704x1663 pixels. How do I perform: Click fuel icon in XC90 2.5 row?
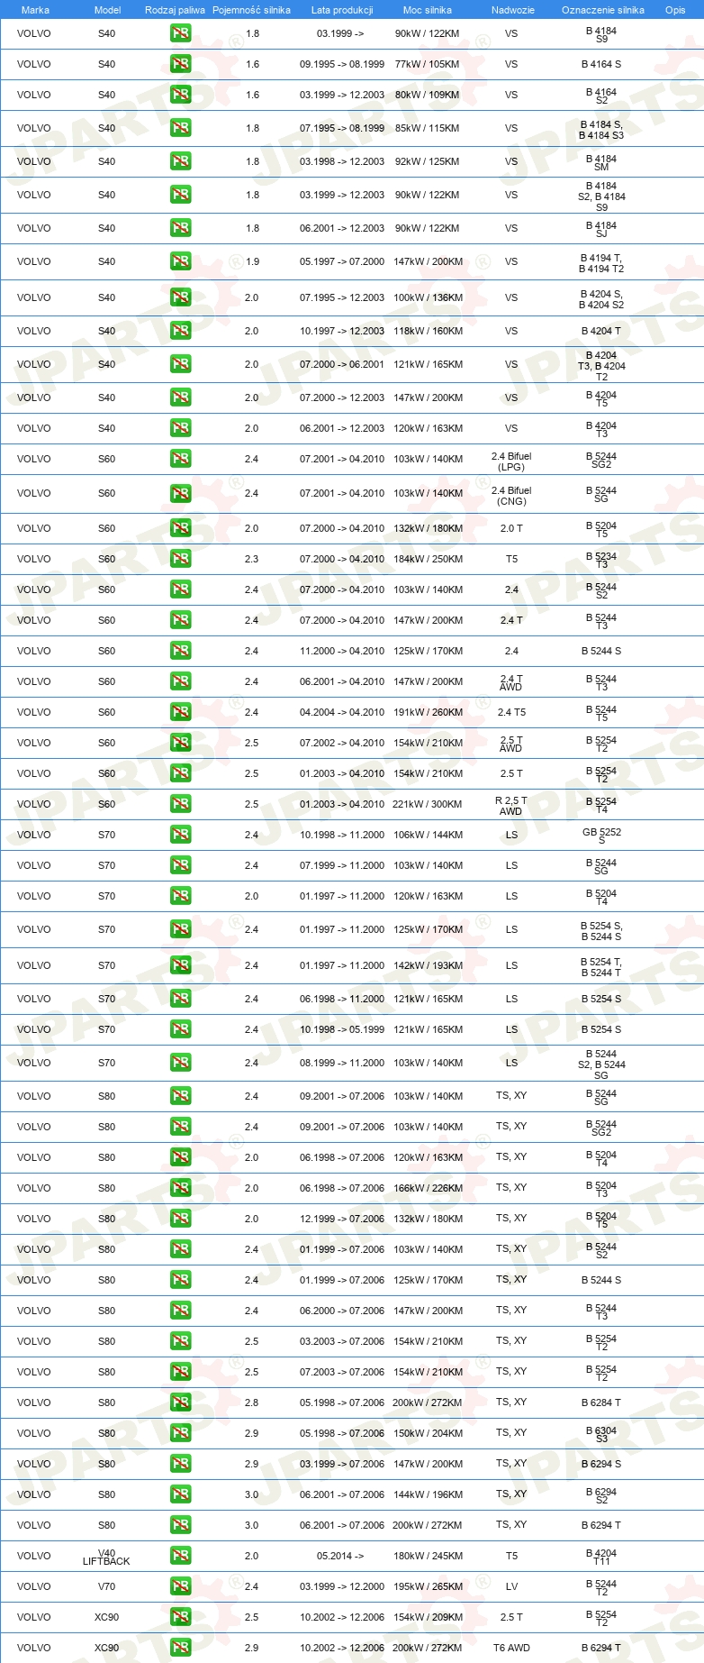[180, 1617]
